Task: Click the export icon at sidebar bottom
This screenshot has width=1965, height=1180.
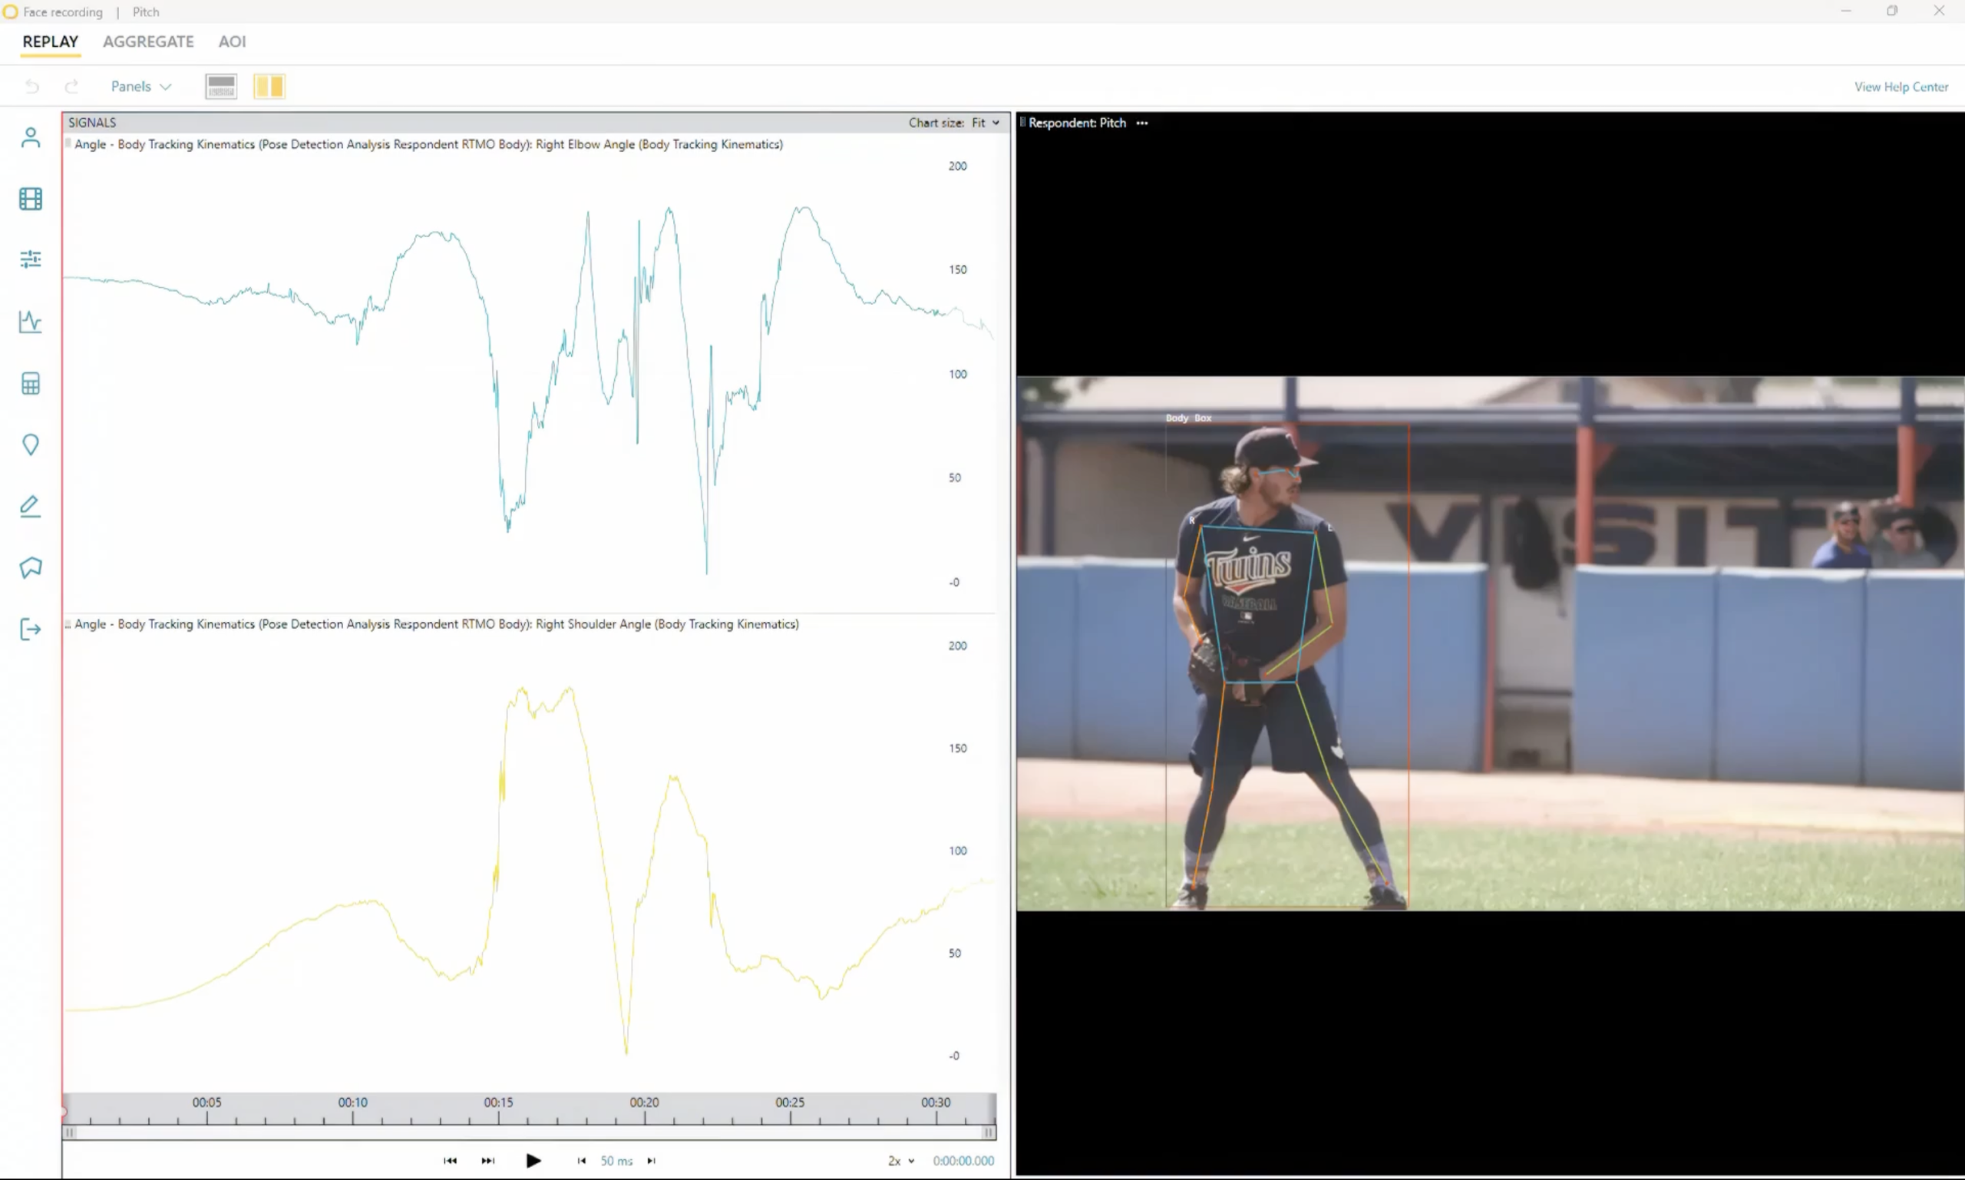Action: [x=30, y=629]
